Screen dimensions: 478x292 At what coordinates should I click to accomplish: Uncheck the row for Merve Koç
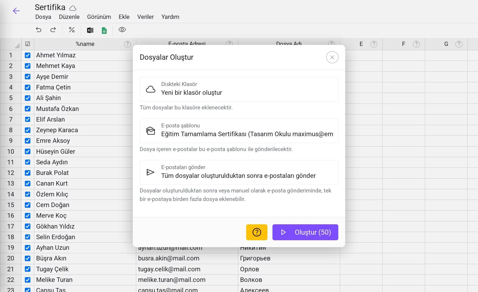tap(28, 216)
